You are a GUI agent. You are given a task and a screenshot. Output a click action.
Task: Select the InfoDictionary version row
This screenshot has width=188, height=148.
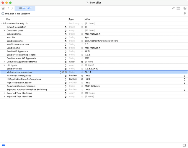coord(94,44)
